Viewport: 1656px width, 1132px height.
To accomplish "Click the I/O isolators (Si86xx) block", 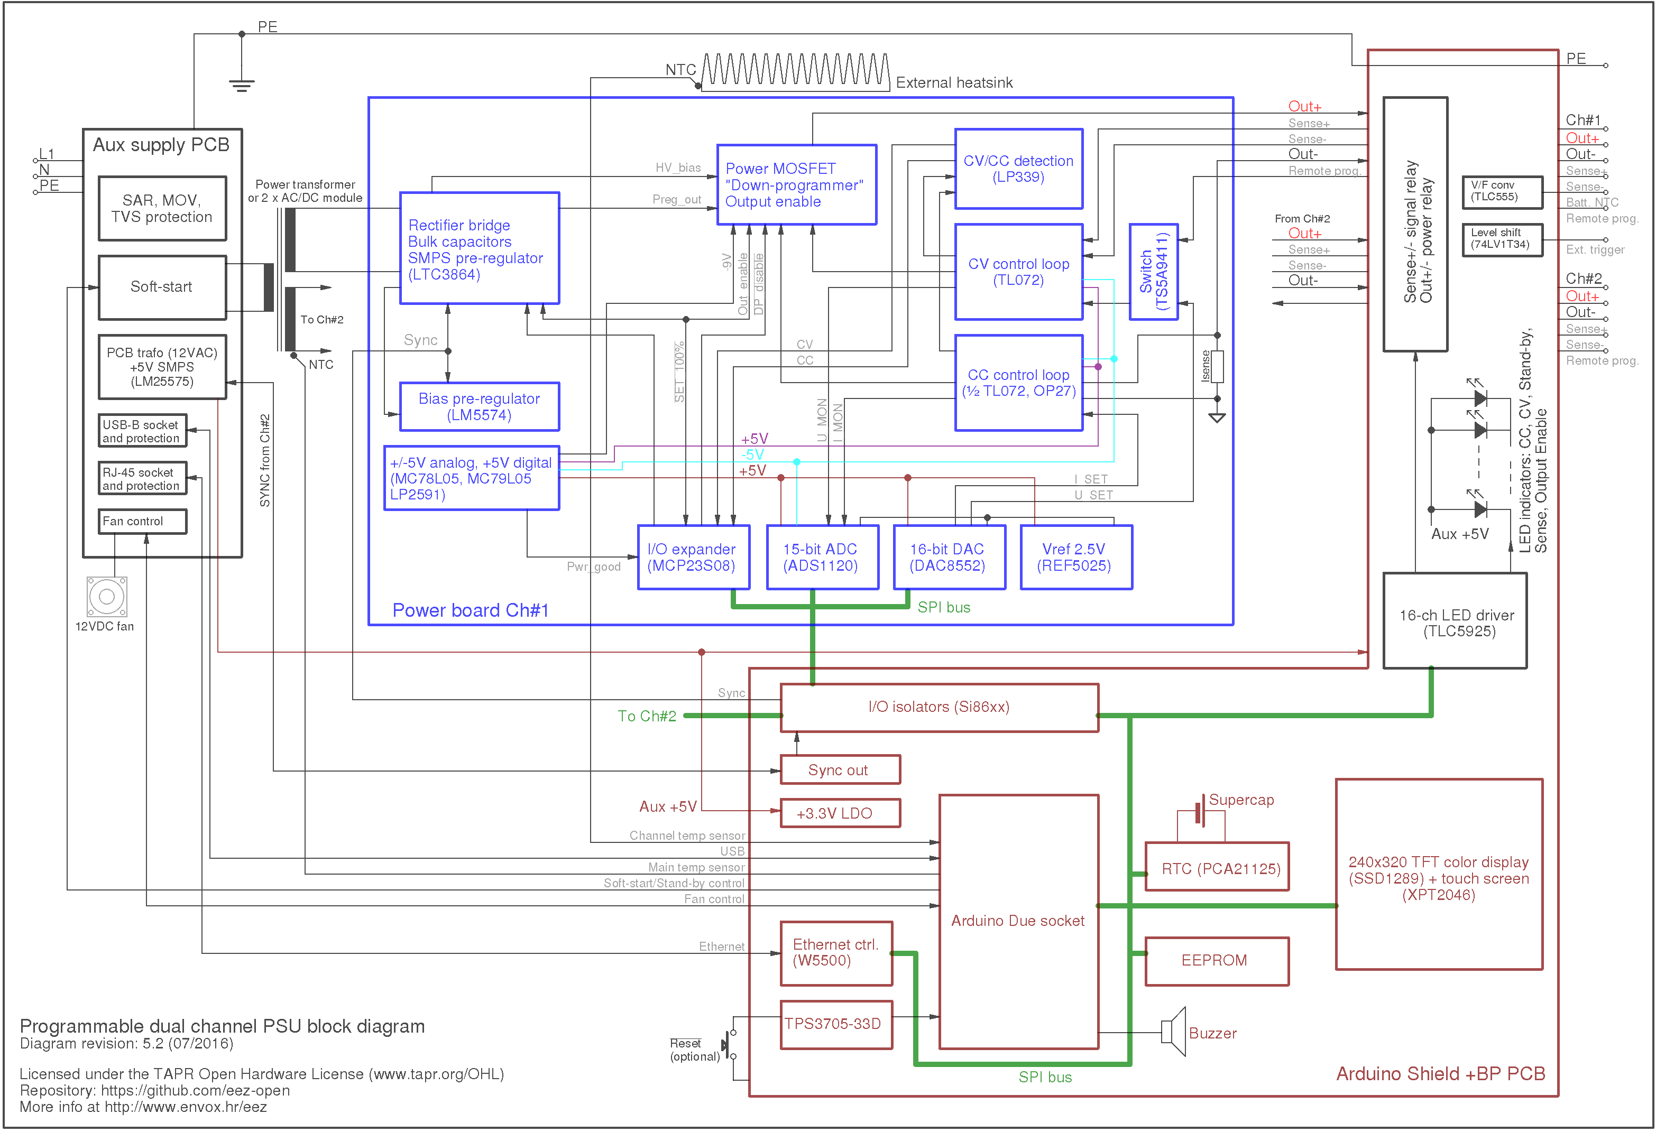I will point(939,708).
